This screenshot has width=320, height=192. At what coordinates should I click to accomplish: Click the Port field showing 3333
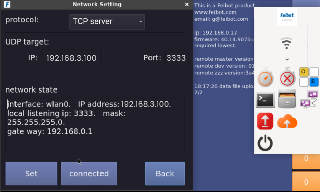point(176,58)
